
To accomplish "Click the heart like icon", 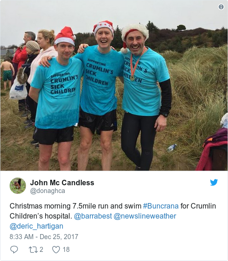I will click(x=56, y=250).
